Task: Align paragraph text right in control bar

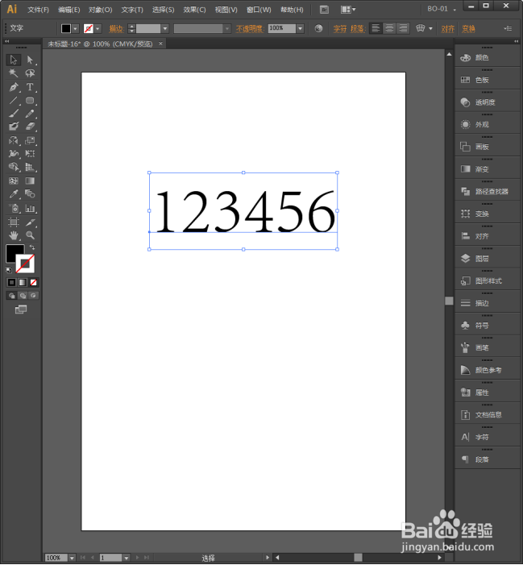Action: (x=403, y=28)
